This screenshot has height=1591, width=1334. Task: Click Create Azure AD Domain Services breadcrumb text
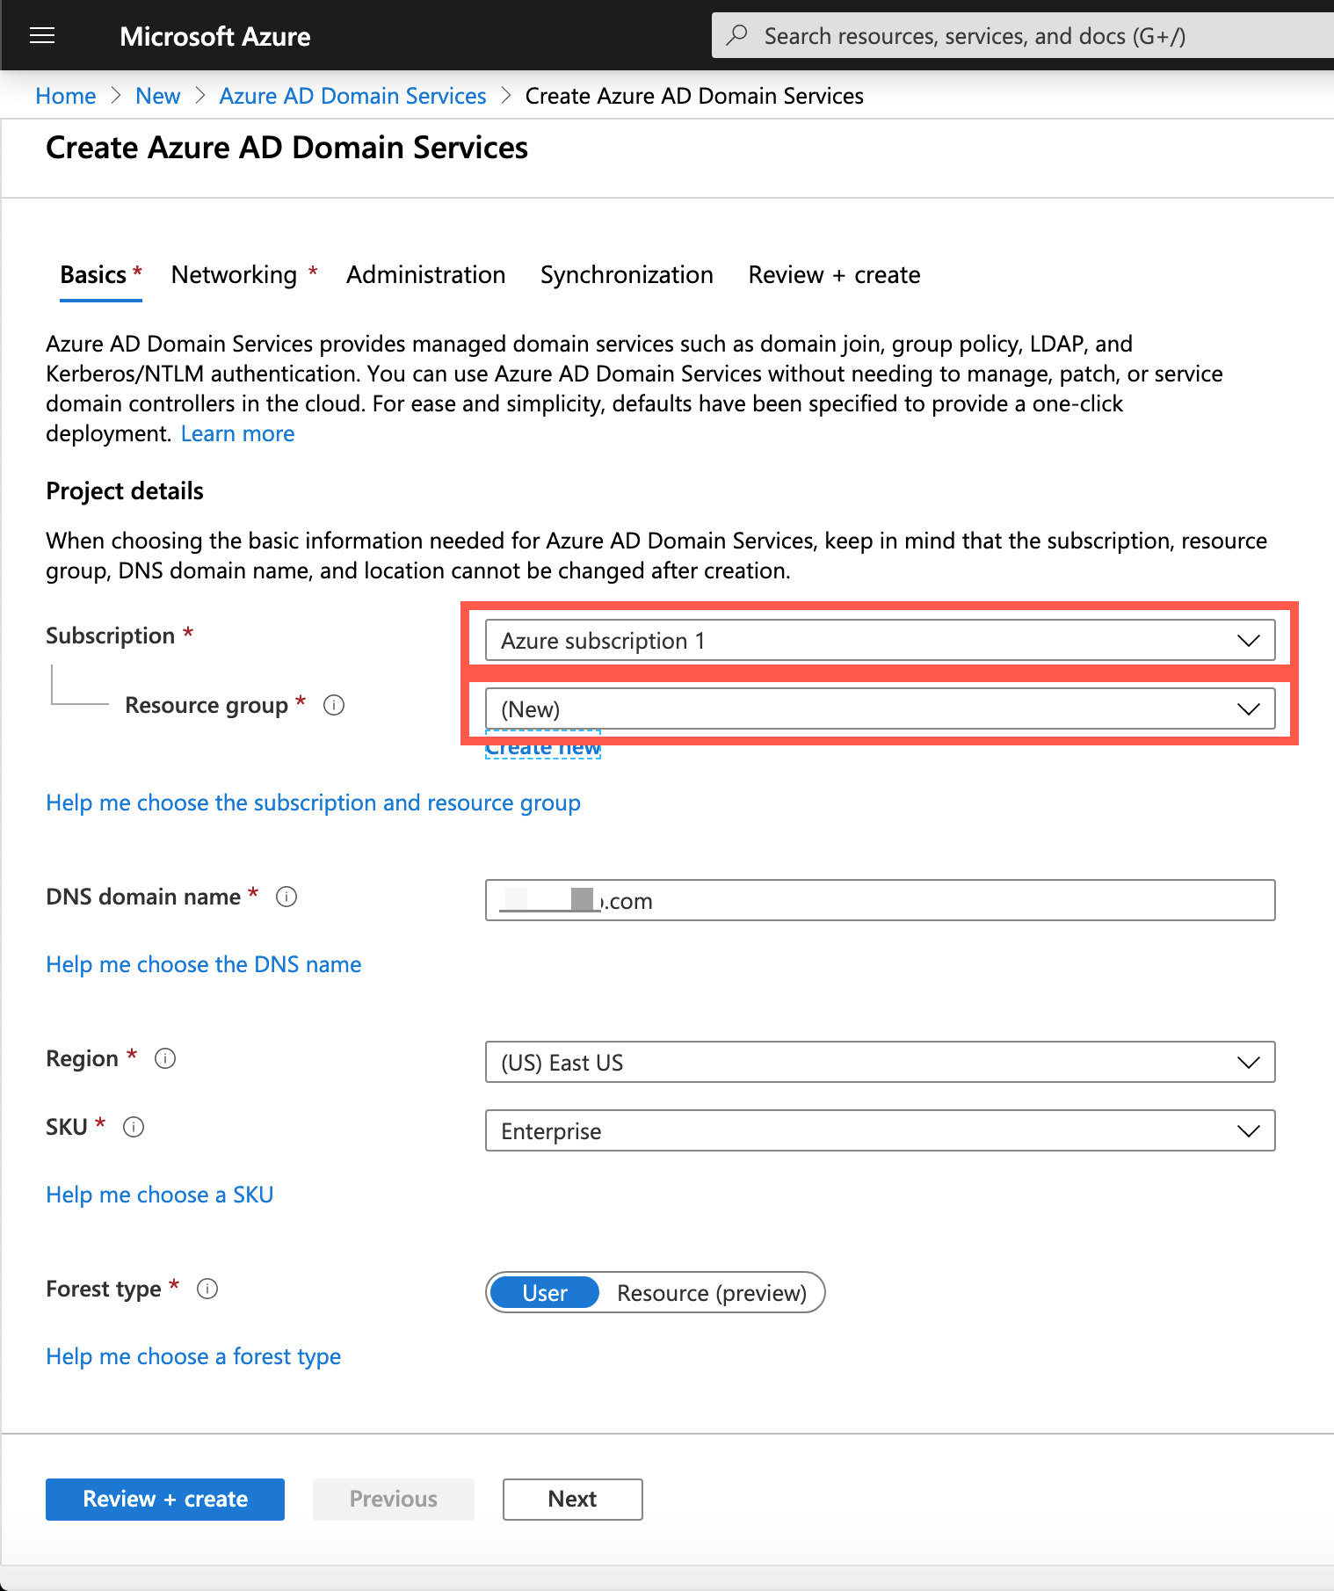pyautogui.click(x=694, y=96)
